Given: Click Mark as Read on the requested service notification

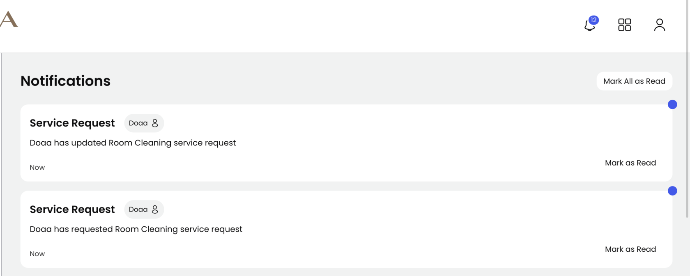Looking at the screenshot, I should [x=630, y=249].
